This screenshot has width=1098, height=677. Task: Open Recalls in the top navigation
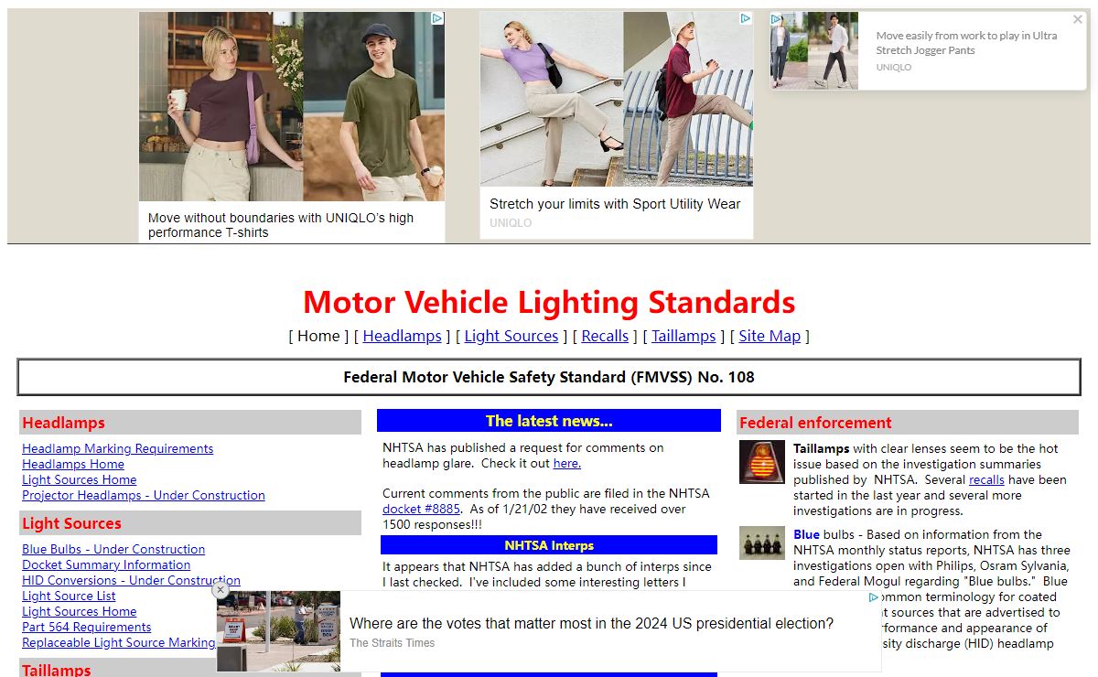(605, 336)
